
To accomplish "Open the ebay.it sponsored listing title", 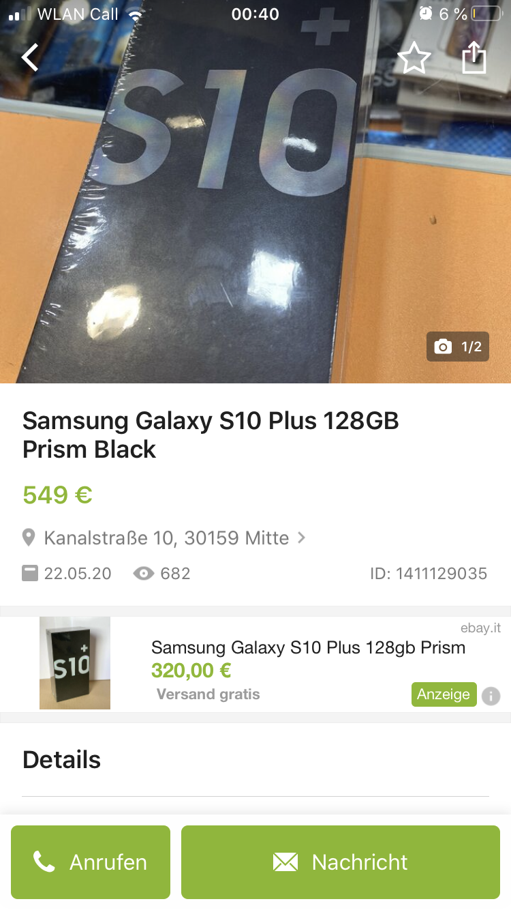I will pos(308,647).
